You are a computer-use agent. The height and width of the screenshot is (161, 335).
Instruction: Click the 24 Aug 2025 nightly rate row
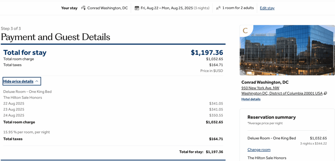click(14, 115)
